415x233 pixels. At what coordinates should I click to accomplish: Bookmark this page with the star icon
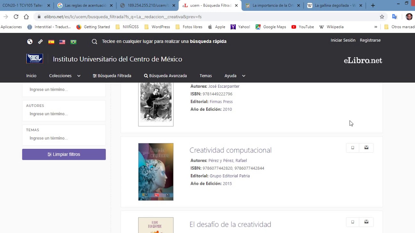pos(382,17)
